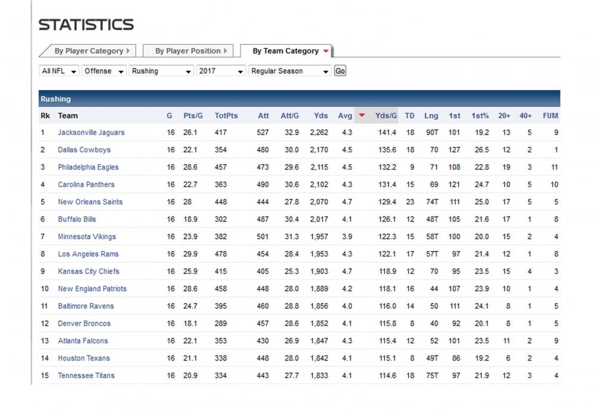595x416 pixels.
Task: Sort table by G column header
Action: click(x=169, y=116)
